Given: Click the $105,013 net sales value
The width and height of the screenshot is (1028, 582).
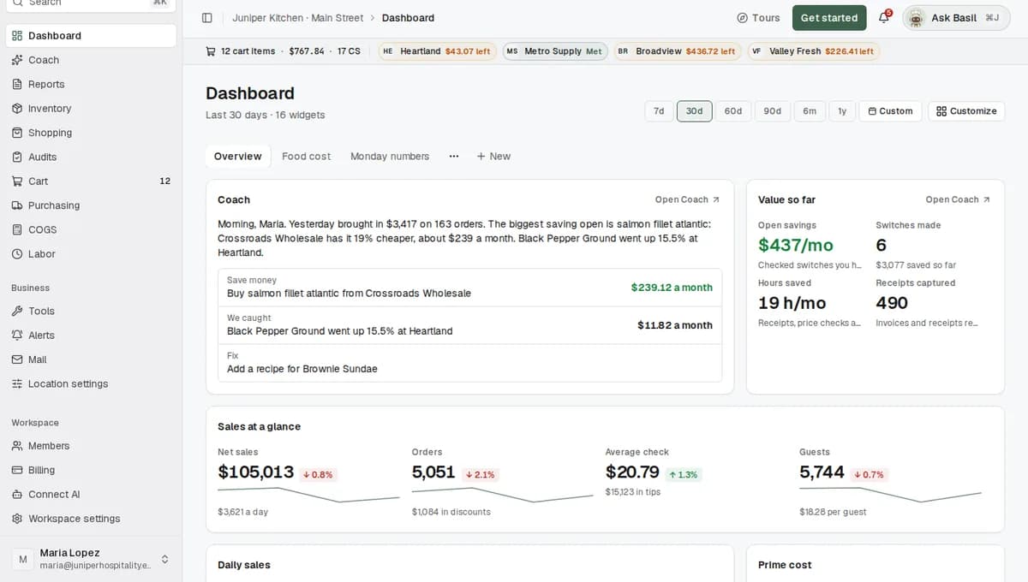Looking at the screenshot, I should [x=256, y=472].
